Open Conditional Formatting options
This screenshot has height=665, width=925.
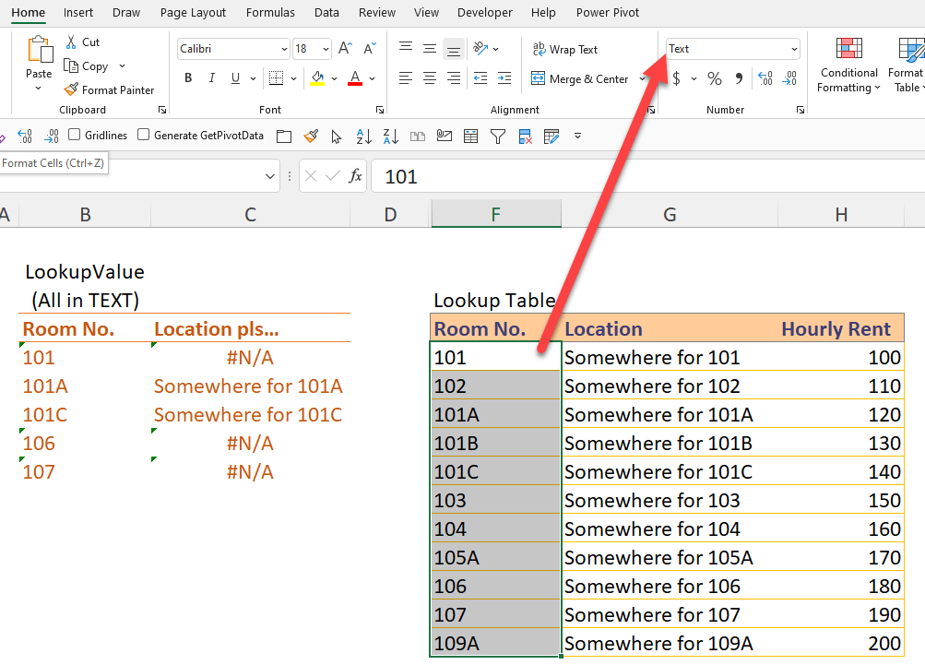[x=848, y=67]
